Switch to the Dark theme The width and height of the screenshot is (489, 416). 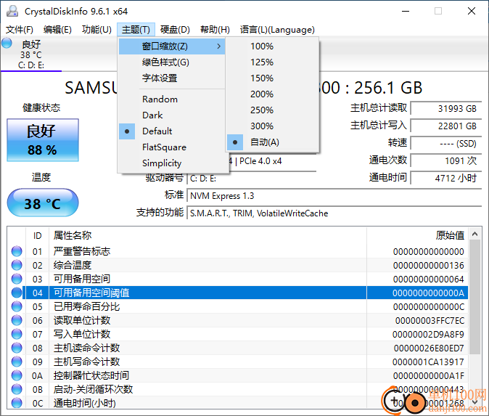172,115
